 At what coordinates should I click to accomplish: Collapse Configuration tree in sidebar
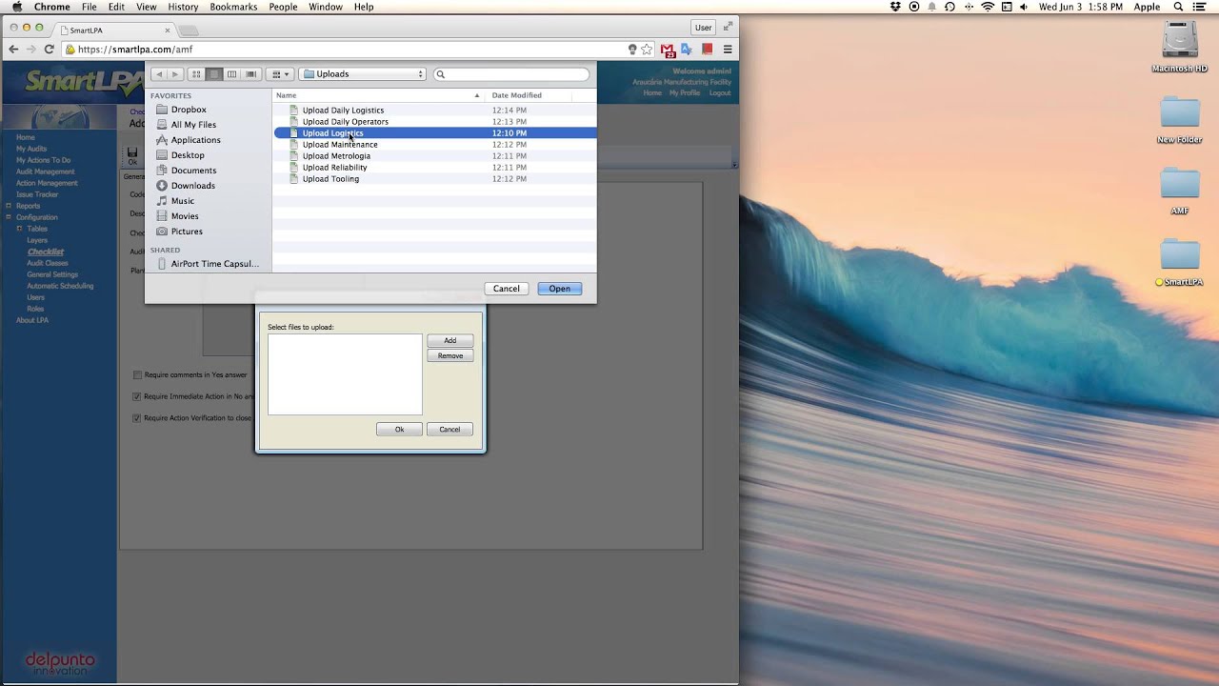tap(9, 217)
